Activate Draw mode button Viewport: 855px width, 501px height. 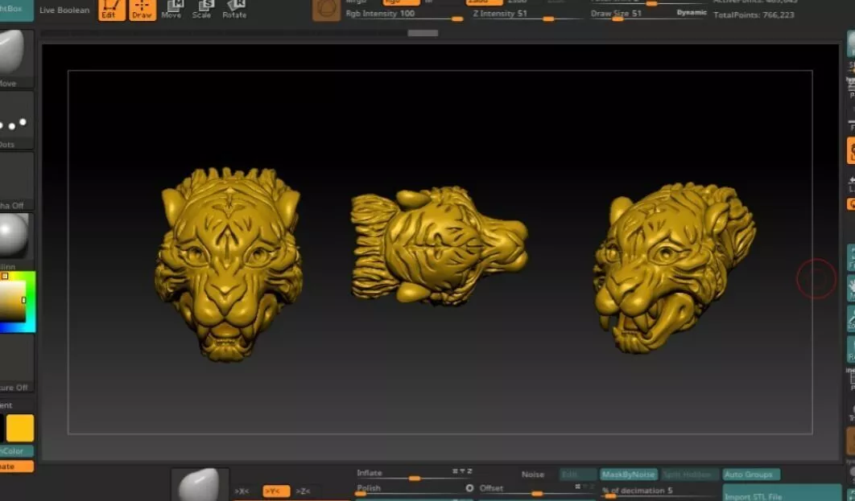point(142,10)
